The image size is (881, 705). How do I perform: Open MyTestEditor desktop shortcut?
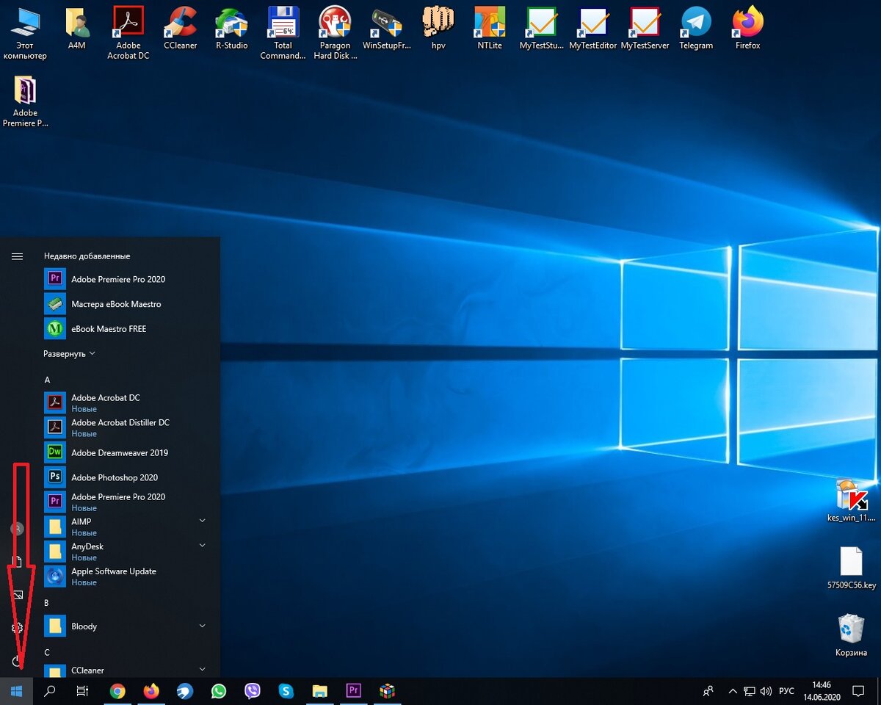pyautogui.click(x=593, y=29)
